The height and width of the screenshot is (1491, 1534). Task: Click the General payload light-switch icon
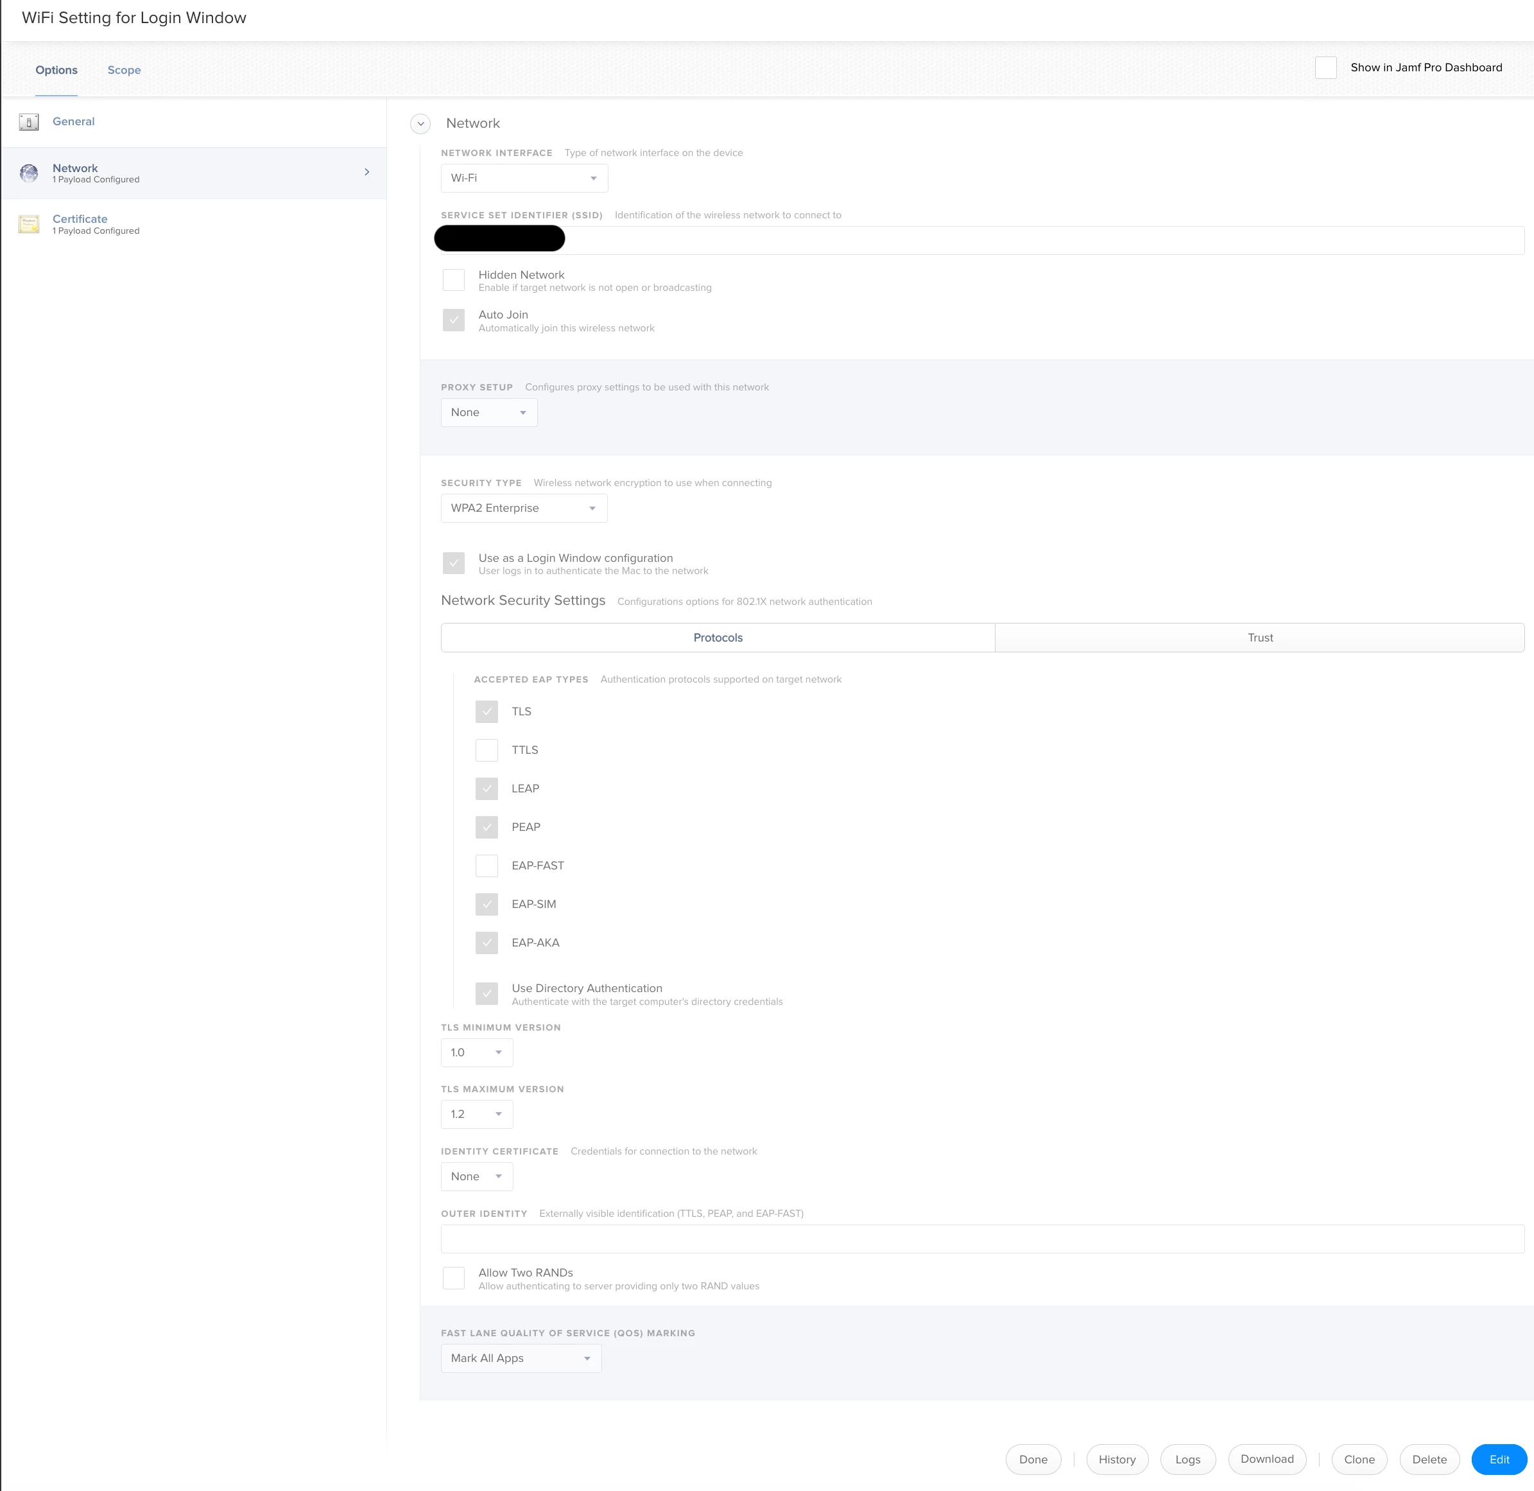29,122
